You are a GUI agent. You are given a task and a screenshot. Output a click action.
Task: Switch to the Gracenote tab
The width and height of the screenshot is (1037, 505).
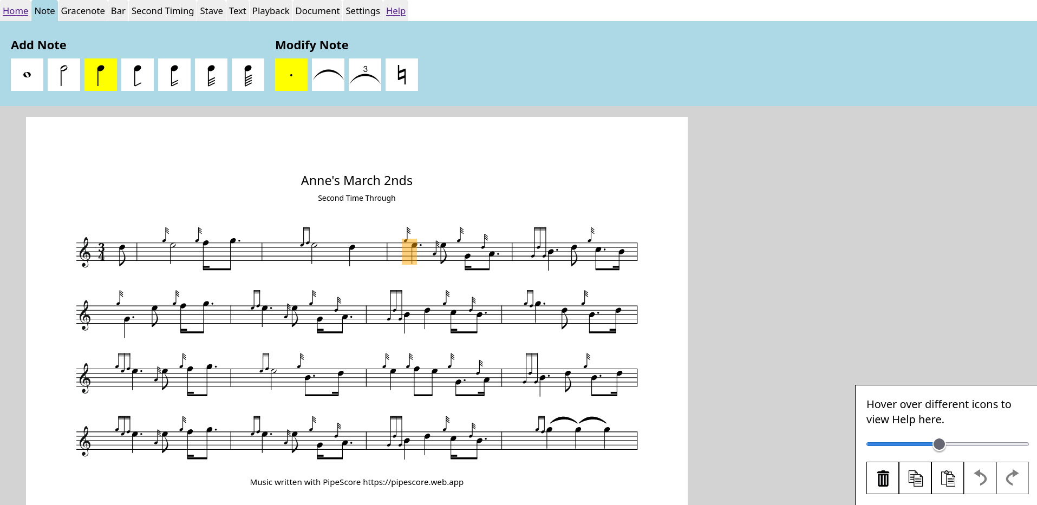(x=83, y=11)
